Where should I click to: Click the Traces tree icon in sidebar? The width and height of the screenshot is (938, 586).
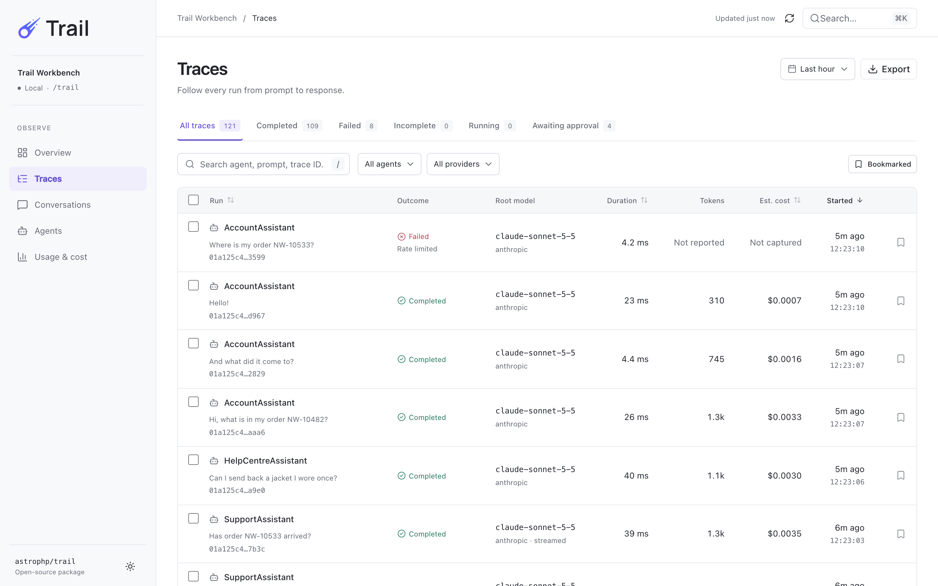pos(22,179)
